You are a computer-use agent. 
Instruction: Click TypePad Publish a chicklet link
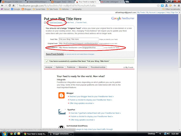coord(92,116)
